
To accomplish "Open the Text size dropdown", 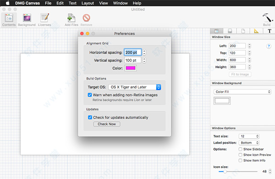I will [249, 136].
